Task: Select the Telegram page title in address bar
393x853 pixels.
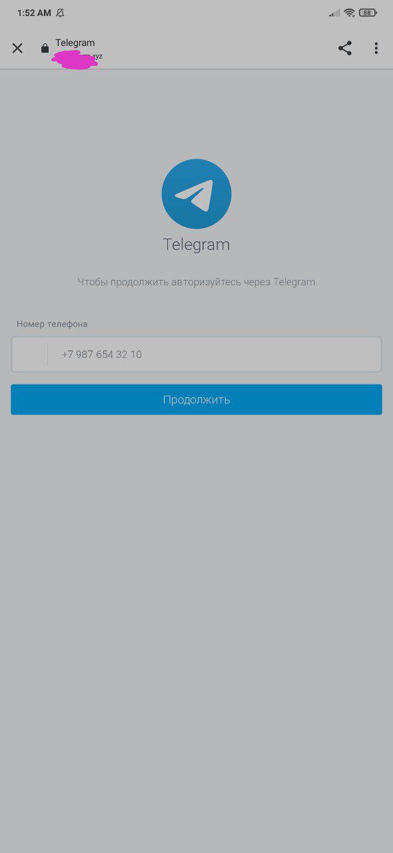Action: (x=75, y=43)
